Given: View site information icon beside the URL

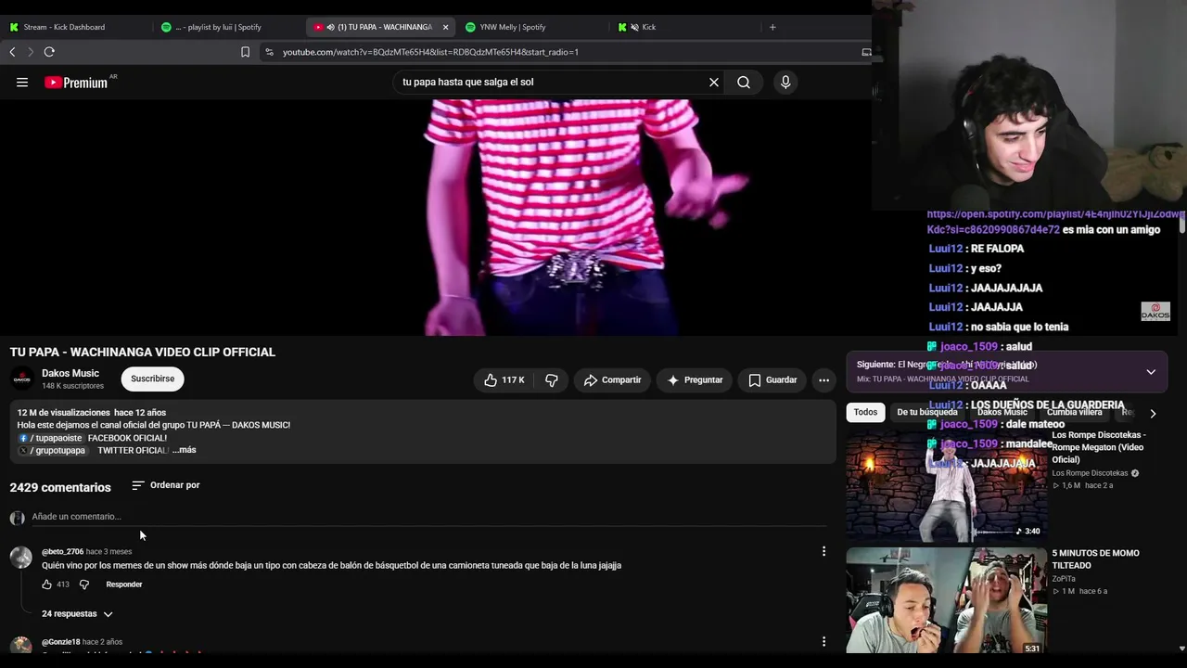Looking at the screenshot, I should point(269,52).
